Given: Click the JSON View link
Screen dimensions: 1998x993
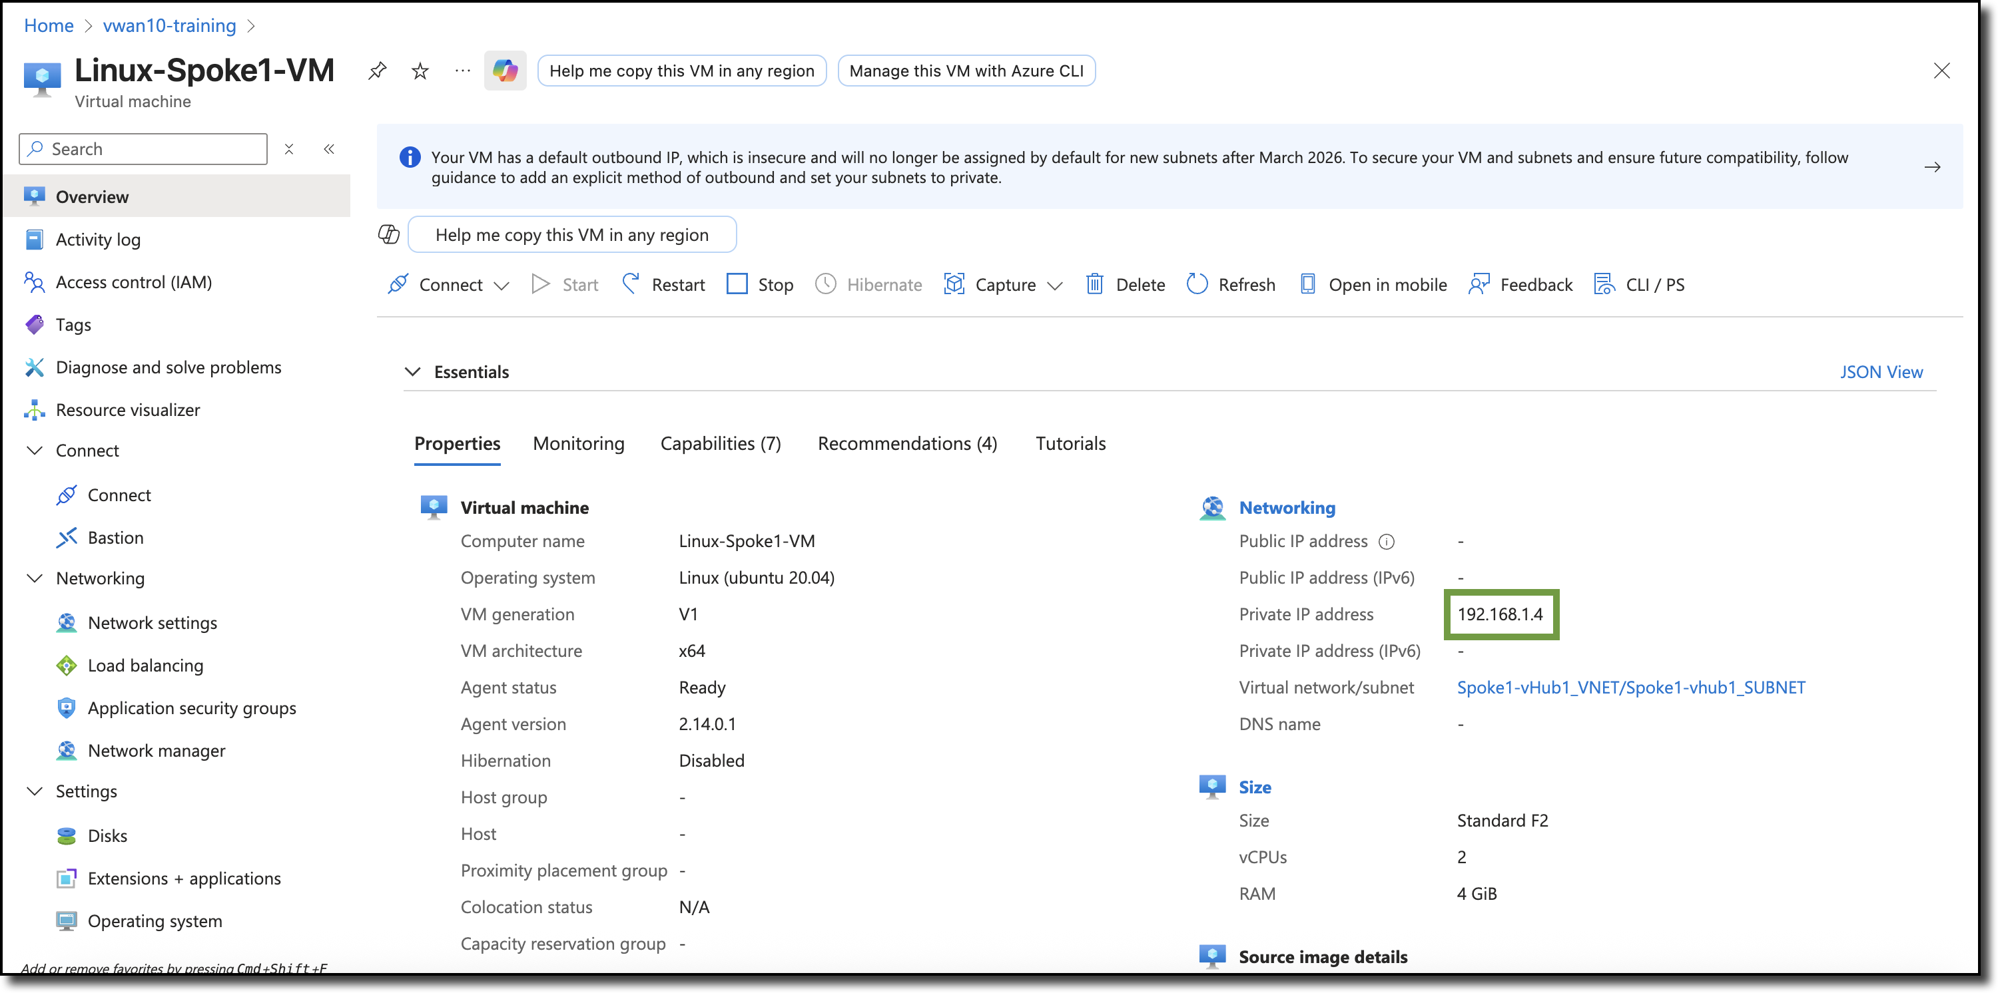Looking at the screenshot, I should (1881, 371).
